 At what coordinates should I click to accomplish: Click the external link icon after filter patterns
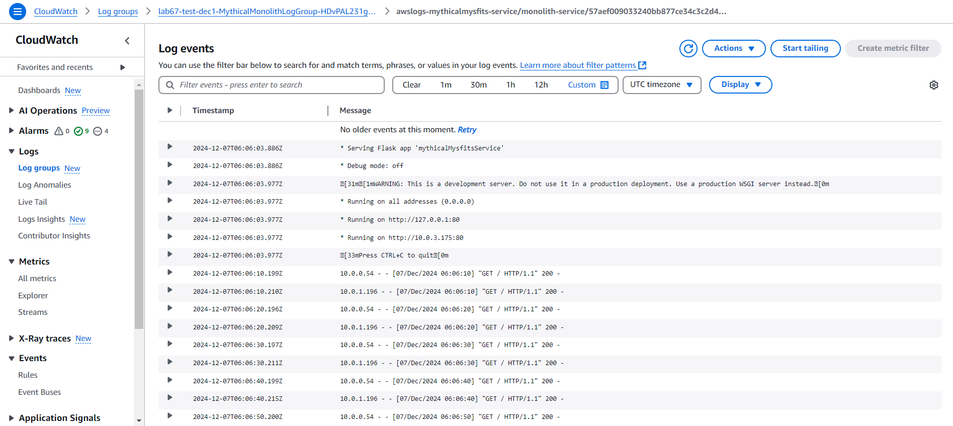coord(642,65)
